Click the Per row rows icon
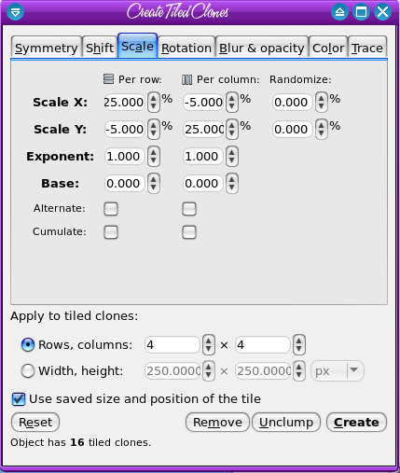Screen dimensions: 400x473 [108, 79]
